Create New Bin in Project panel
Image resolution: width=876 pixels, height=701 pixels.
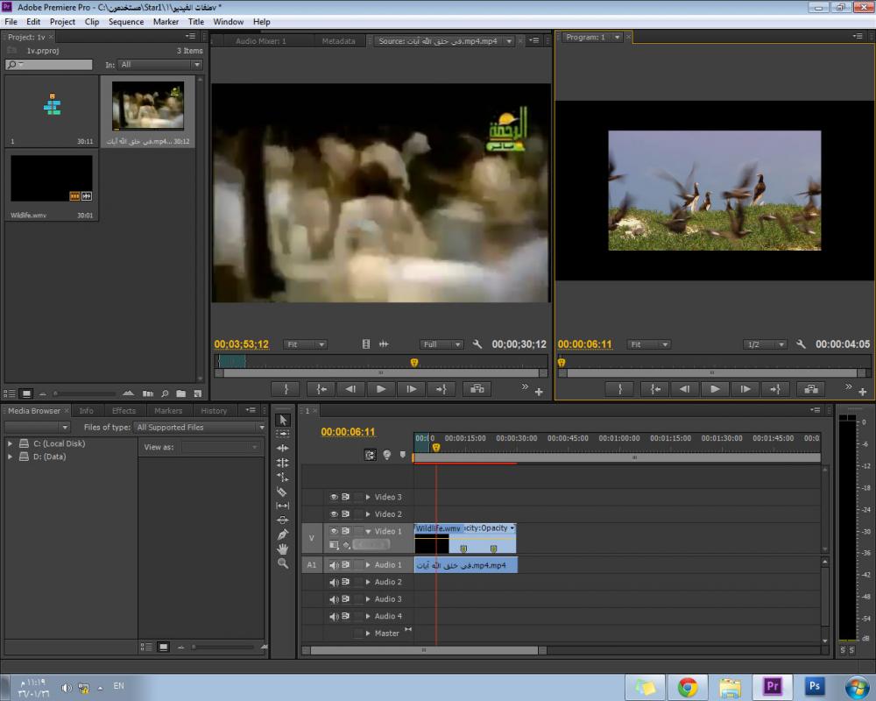[x=181, y=393]
